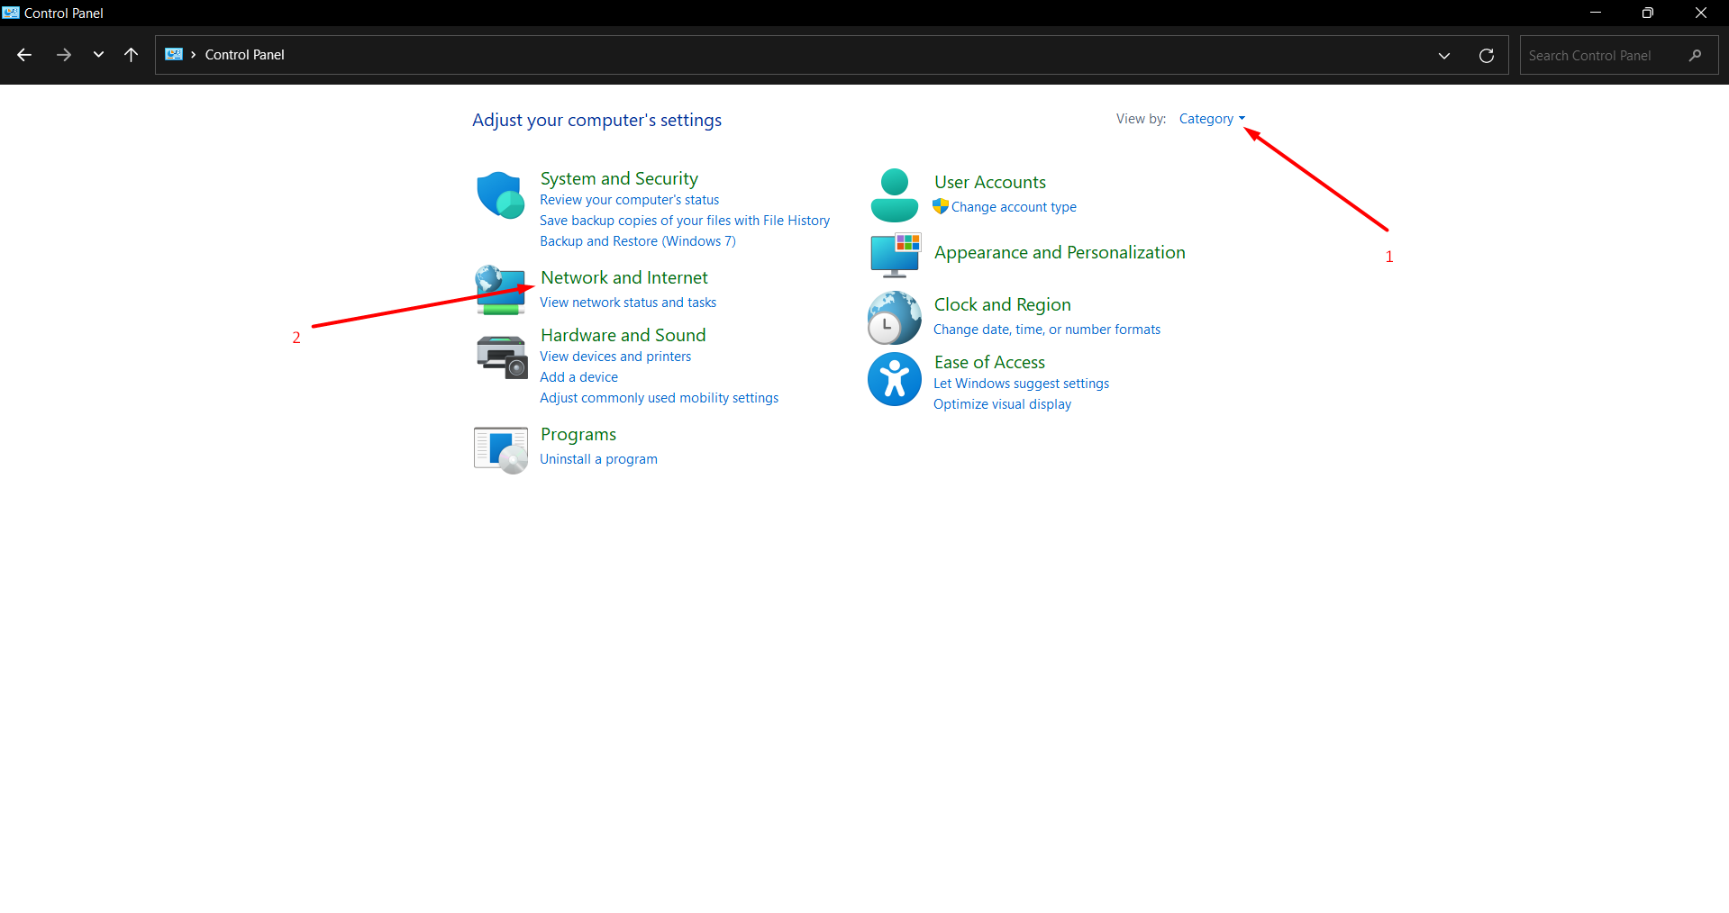Open the Hardware and Sound printer icon

pos(501,357)
